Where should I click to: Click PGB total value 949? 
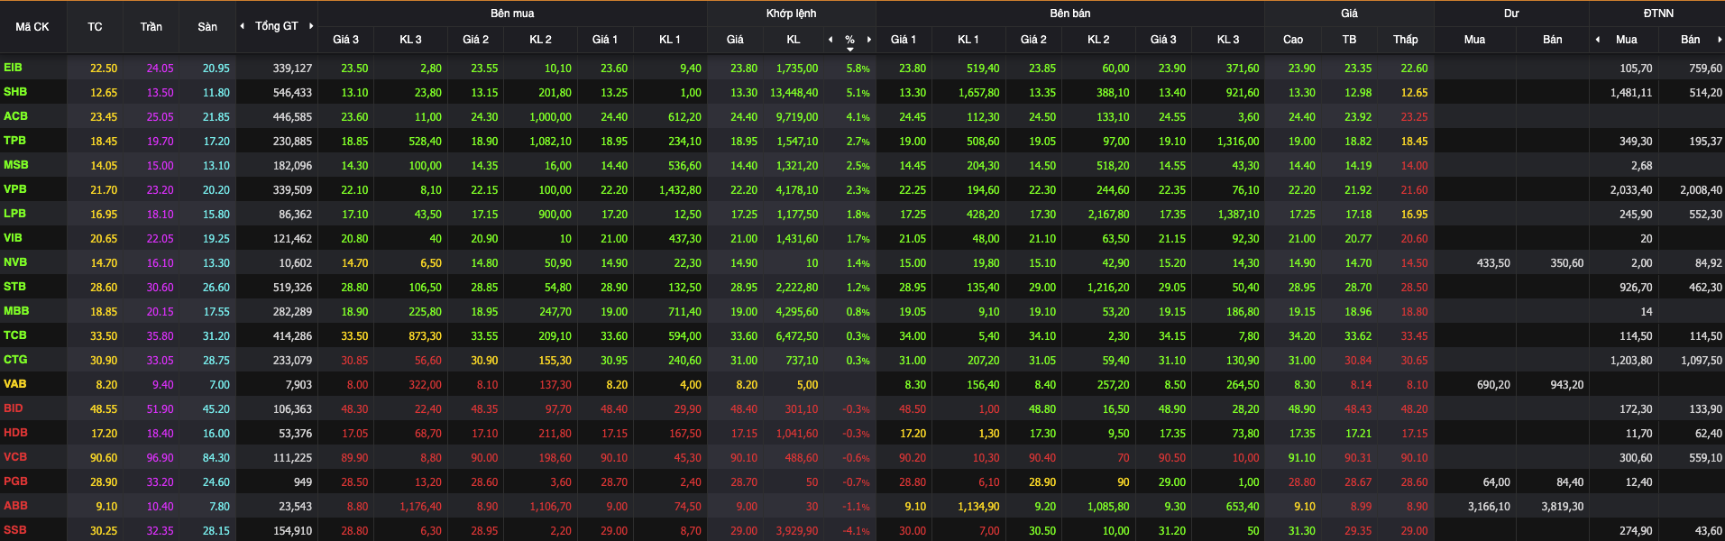[303, 482]
